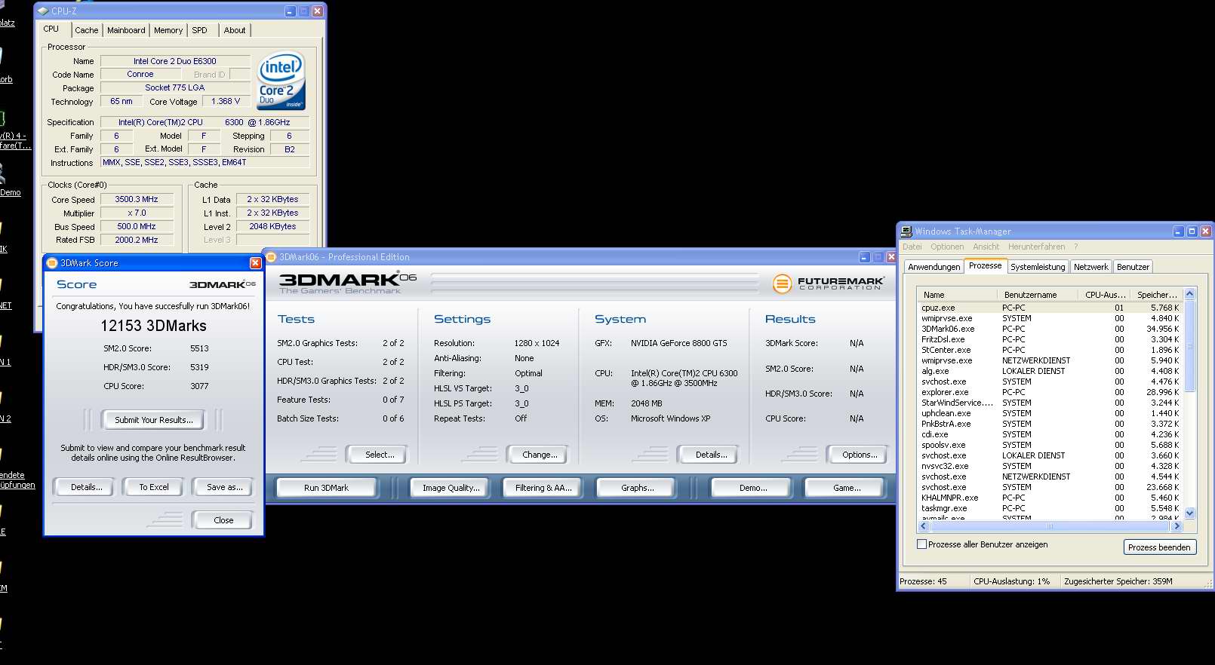Click the 12153 3DMarks score text
Viewport: 1215px width, 665px height.
coord(154,326)
